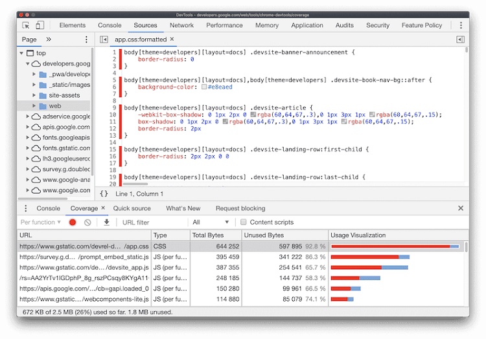Click the Line 1, Column 1 status text
This screenshot has width=486, height=339.
tap(139, 194)
